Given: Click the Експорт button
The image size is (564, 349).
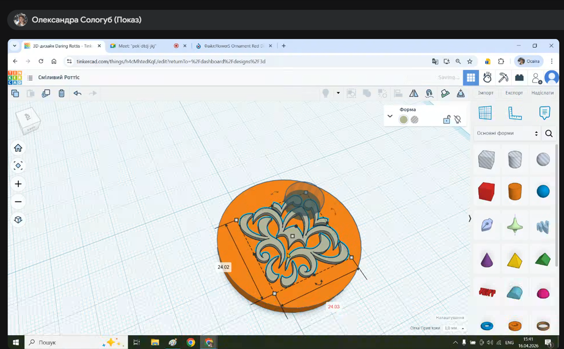Looking at the screenshot, I should pos(514,93).
